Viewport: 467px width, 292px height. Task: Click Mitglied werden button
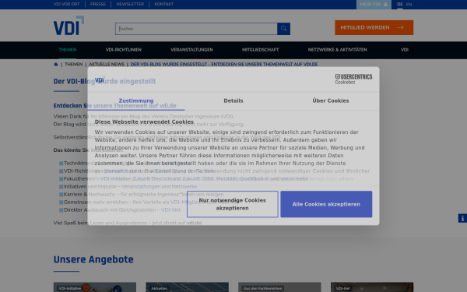click(x=374, y=27)
